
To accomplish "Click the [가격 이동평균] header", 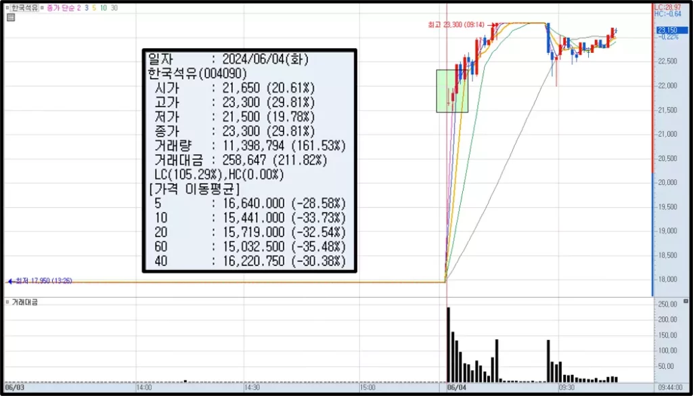I will pyautogui.click(x=194, y=189).
